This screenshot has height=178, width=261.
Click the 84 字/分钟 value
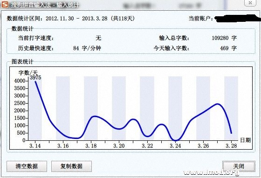pos(87,48)
